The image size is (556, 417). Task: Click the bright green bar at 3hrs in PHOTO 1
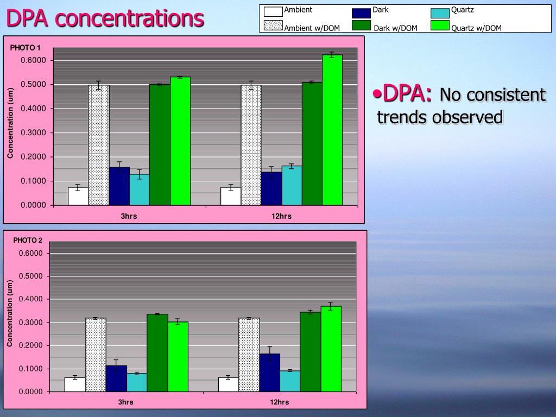[180, 141]
